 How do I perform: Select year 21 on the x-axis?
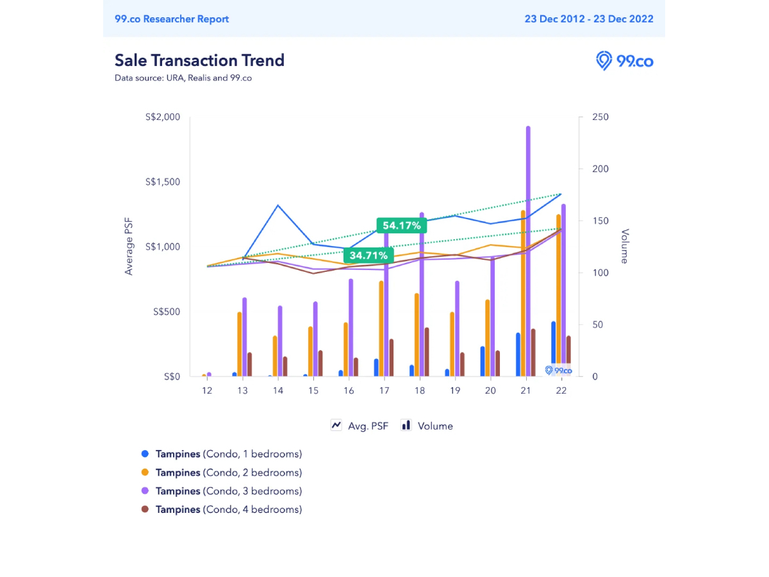525,390
